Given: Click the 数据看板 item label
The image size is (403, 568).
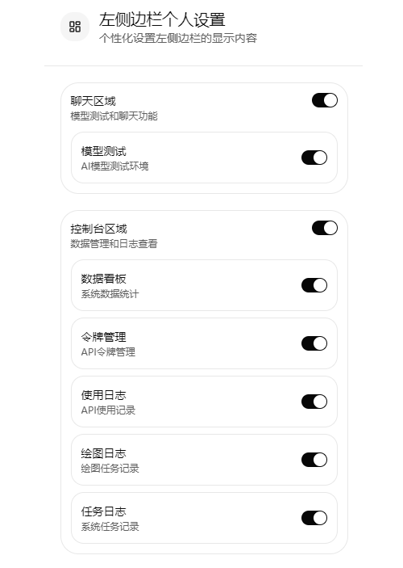Looking at the screenshot, I should (x=103, y=279).
